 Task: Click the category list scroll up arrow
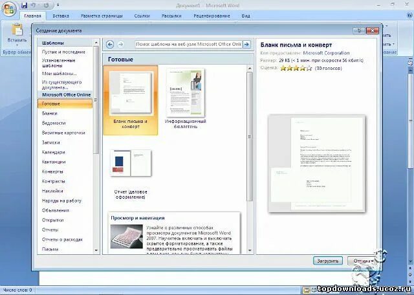click(96, 43)
